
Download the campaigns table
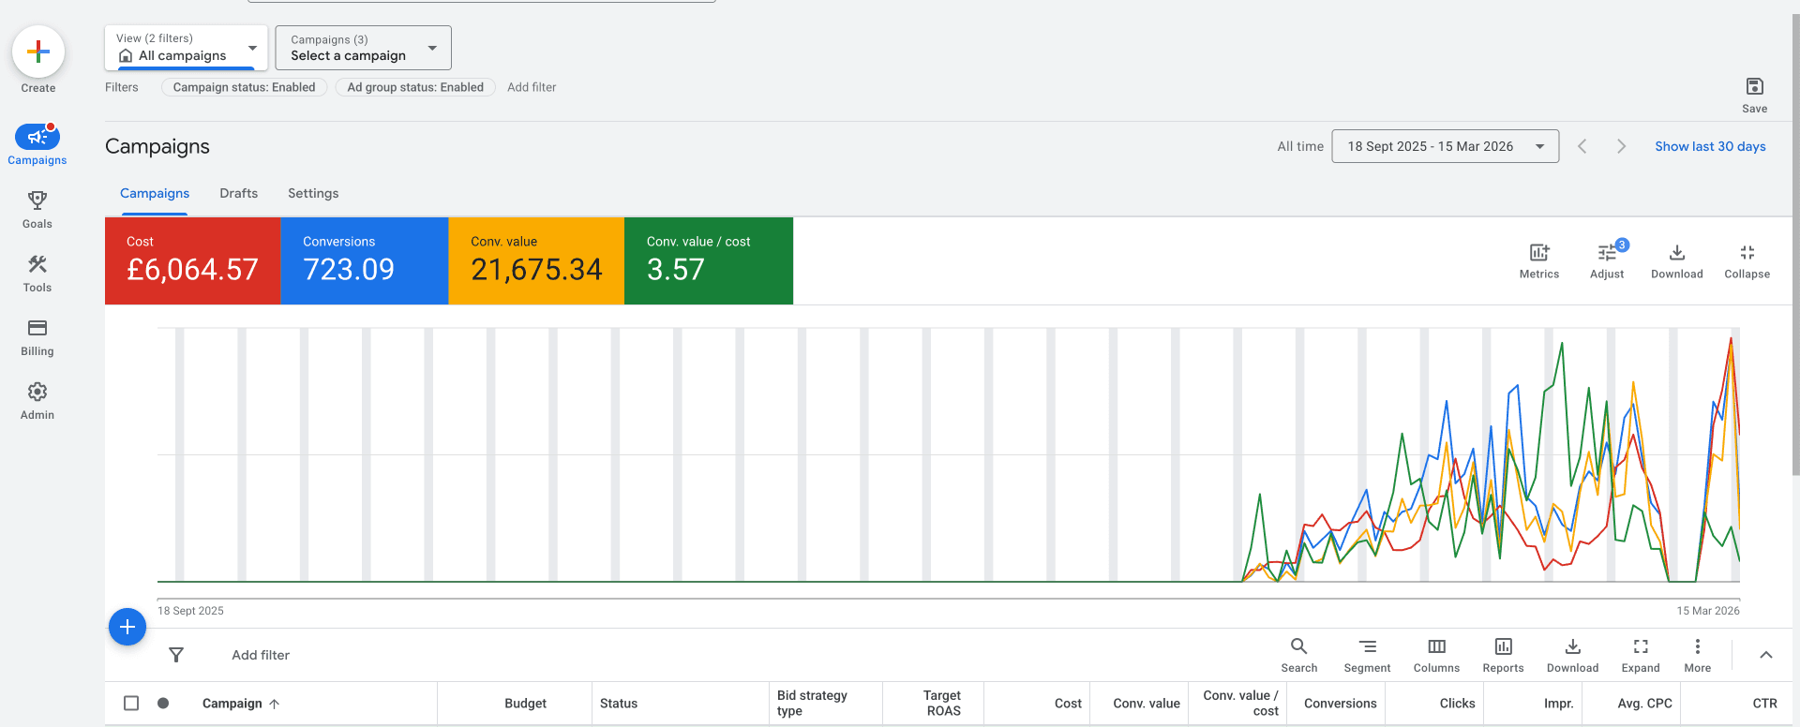1573,655
